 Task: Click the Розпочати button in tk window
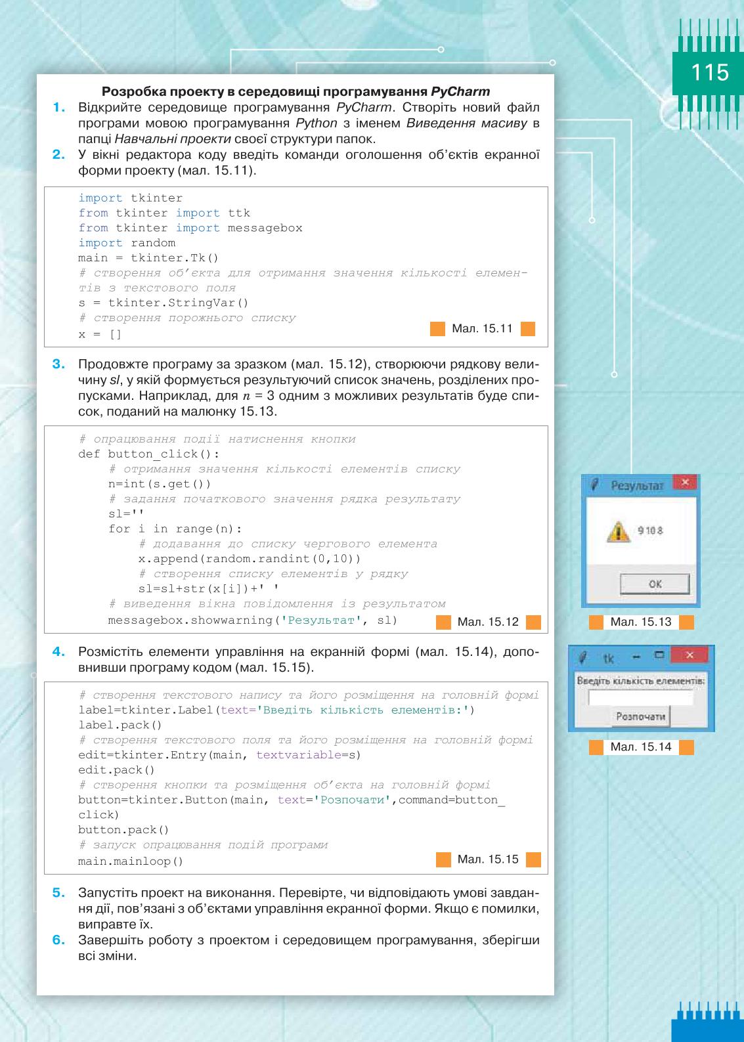(x=641, y=716)
